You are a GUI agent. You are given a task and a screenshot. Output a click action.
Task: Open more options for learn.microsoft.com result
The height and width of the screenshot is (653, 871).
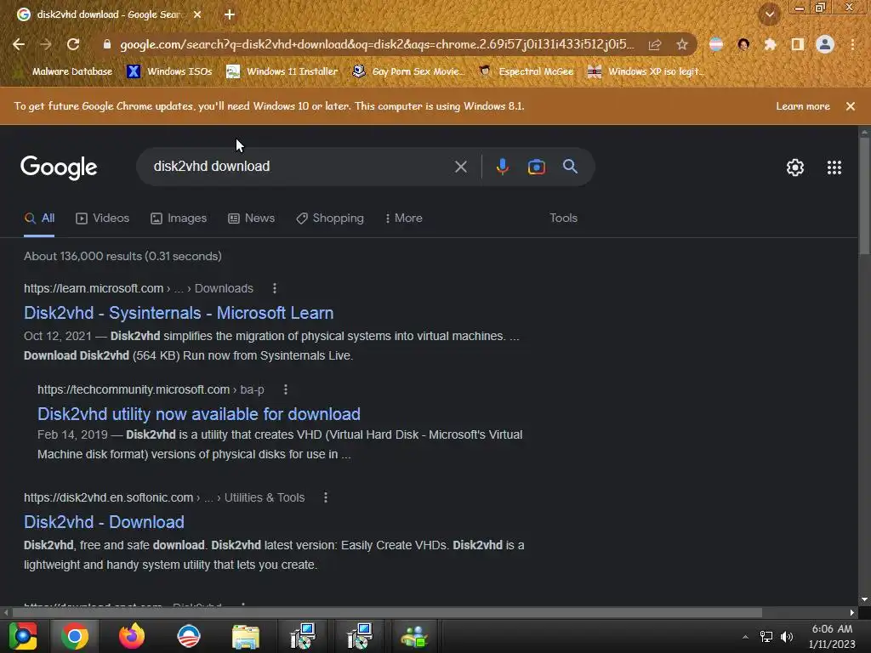[275, 288]
